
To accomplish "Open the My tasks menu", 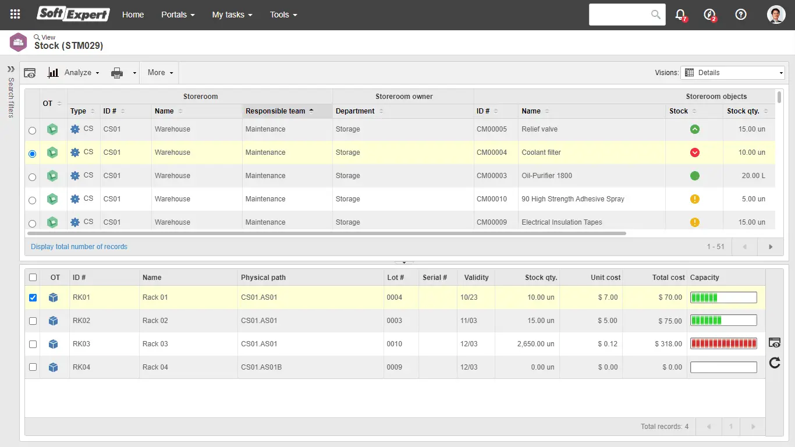I will point(232,15).
